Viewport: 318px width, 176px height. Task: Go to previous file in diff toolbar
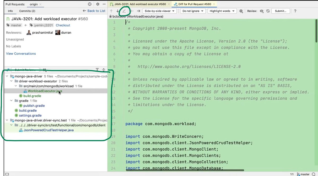pos(132,11)
